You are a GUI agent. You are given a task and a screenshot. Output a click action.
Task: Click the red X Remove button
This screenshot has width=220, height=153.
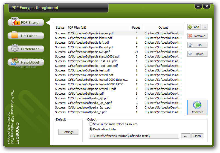pyautogui.click(x=197, y=36)
